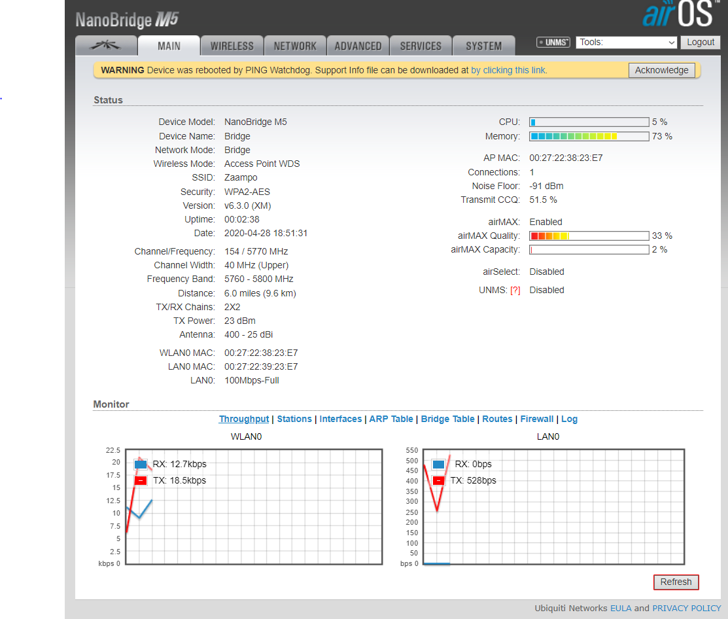
Task: Click the WLAN0 throughput graph
Action: click(x=254, y=506)
